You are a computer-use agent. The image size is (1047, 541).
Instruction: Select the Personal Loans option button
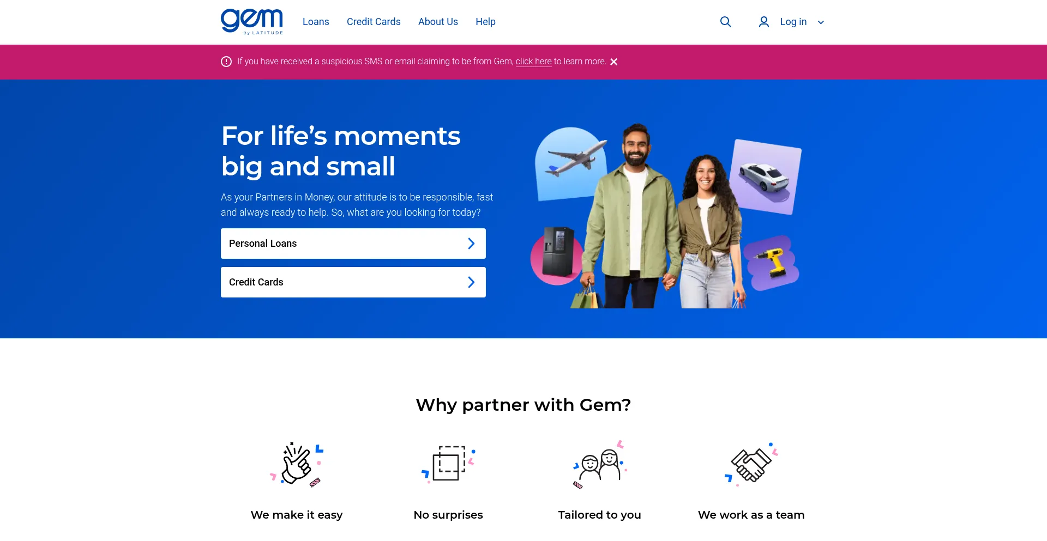coord(353,244)
